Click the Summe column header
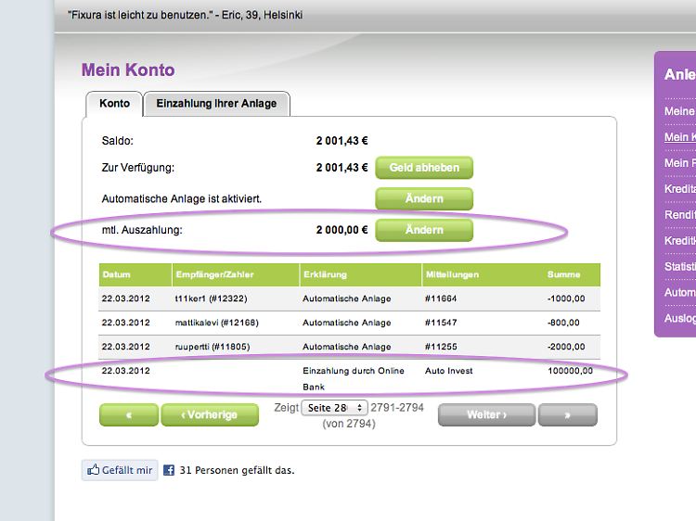 click(x=564, y=275)
